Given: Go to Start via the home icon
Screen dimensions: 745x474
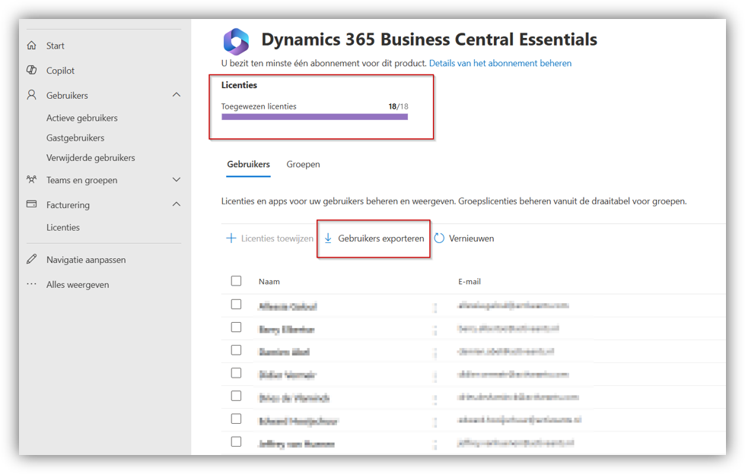Looking at the screenshot, I should coord(31,45).
